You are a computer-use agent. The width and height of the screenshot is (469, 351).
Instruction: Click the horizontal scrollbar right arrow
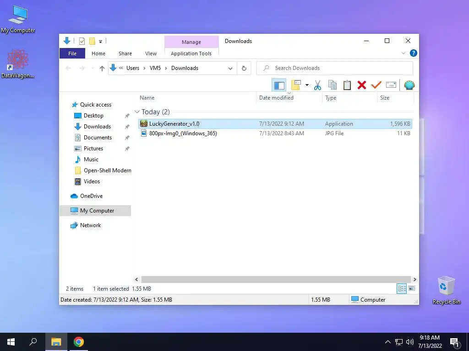pyautogui.click(x=415, y=279)
